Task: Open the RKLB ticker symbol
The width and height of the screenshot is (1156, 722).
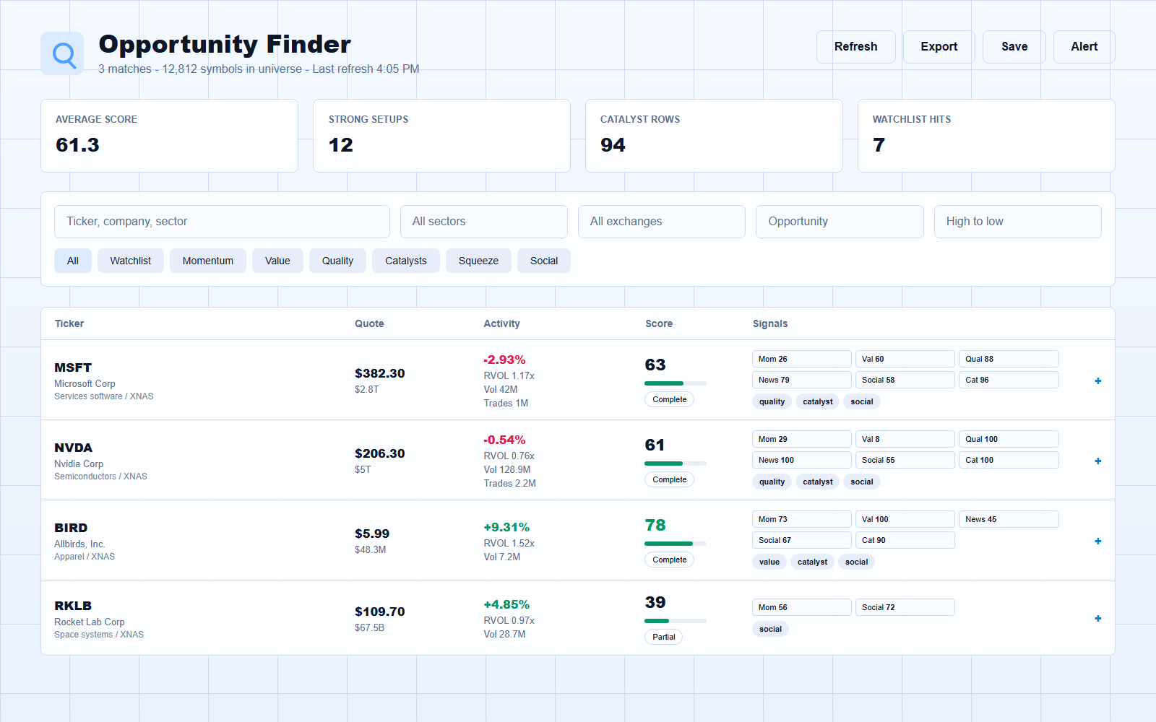Action: click(x=73, y=606)
